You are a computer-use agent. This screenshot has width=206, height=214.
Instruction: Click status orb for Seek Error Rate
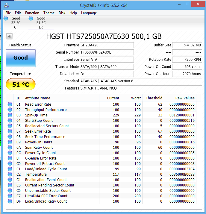click(x=10, y=131)
